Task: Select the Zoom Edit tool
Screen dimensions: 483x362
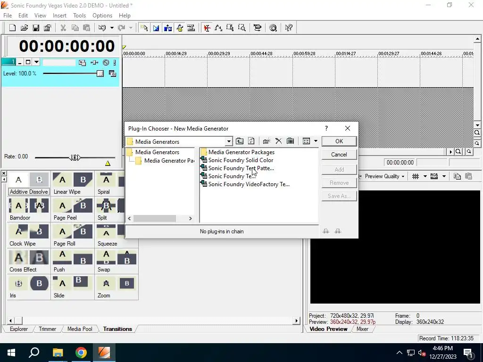Action: 242,28
